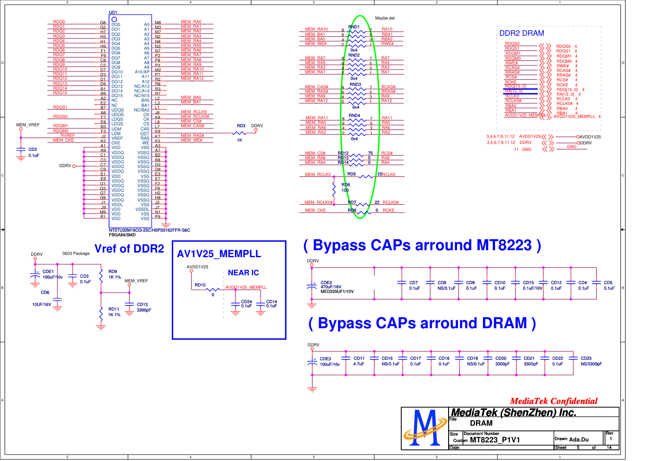Select the RD12 resistor label
The image size is (652, 461).
pyautogui.click(x=343, y=153)
